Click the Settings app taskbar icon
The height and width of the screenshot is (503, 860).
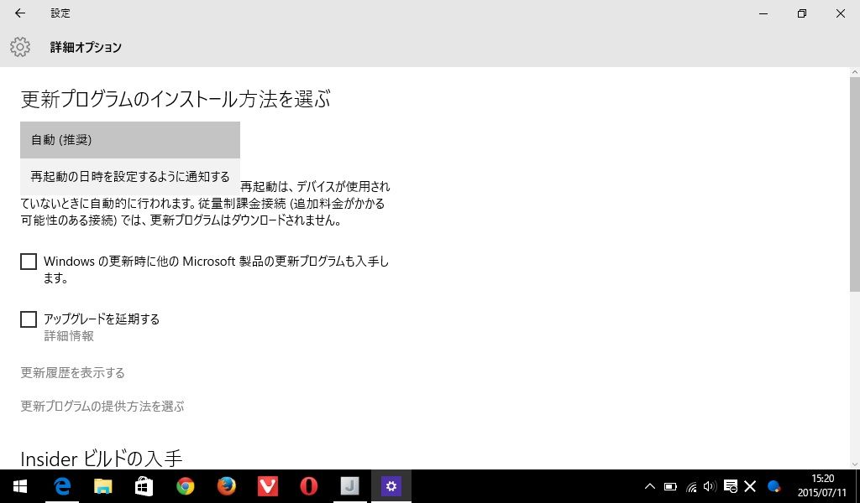(x=391, y=486)
